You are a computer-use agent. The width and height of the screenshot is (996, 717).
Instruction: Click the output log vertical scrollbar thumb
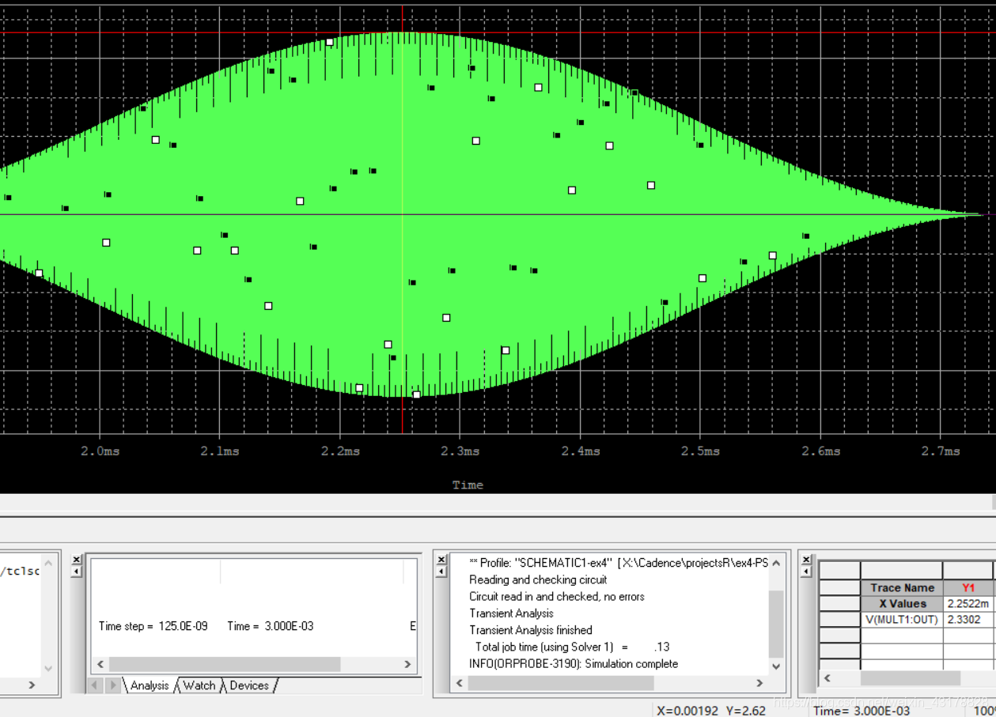(x=776, y=624)
